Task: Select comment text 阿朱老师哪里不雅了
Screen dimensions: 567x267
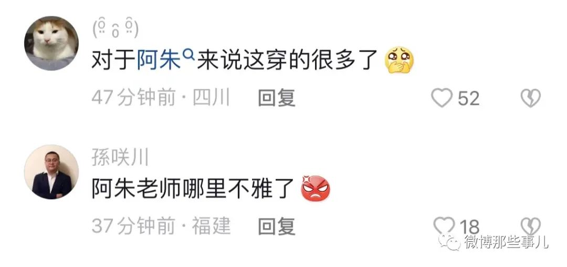Action: (193, 189)
